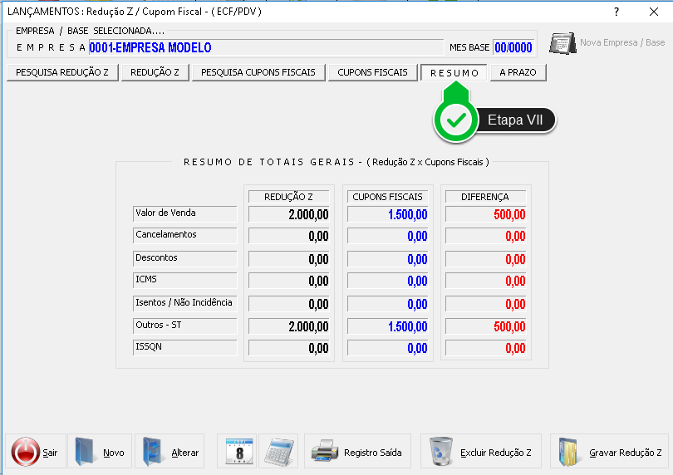This screenshot has width=673, height=475.
Task: Click the help question mark in title bar
Action: click(616, 12)
